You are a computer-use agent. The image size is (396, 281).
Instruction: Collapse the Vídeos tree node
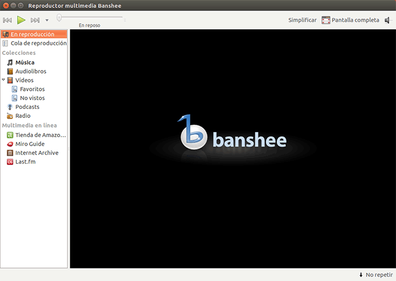click(3, 80)
